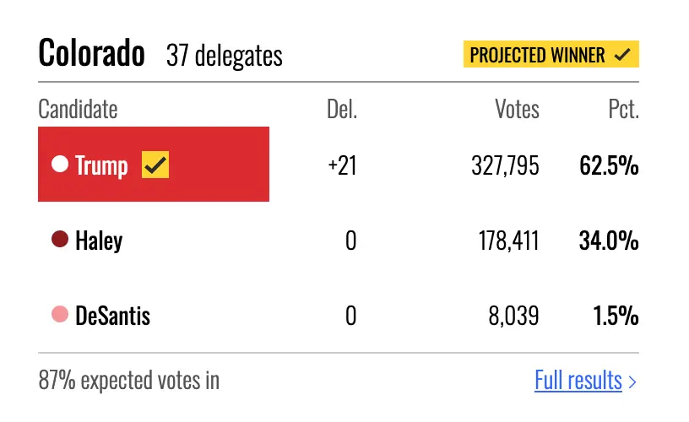
Task: Click Trump's 62.5% percentage value
Action: tap(609, 165)
